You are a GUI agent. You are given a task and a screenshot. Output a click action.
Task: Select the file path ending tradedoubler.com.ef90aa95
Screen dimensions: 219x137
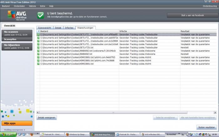[x=79, y=34]
